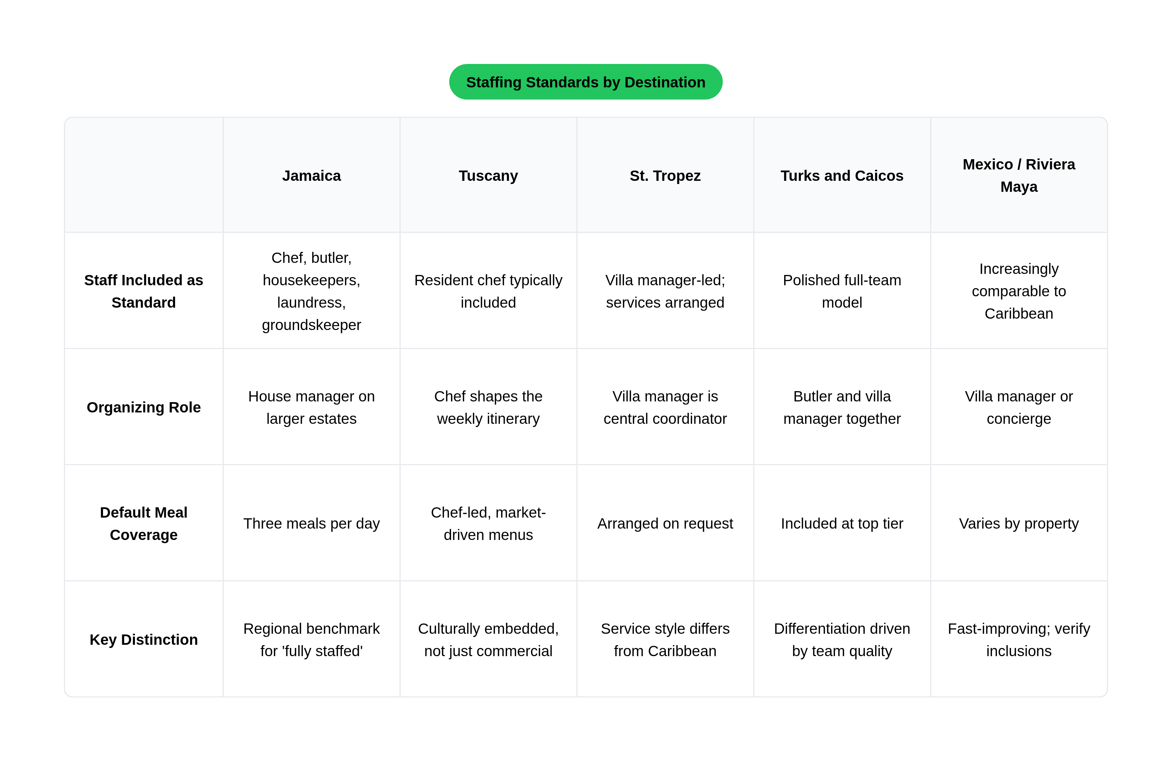
Task: Select the Resident chef typically included cell
Action: click(488, 291)
